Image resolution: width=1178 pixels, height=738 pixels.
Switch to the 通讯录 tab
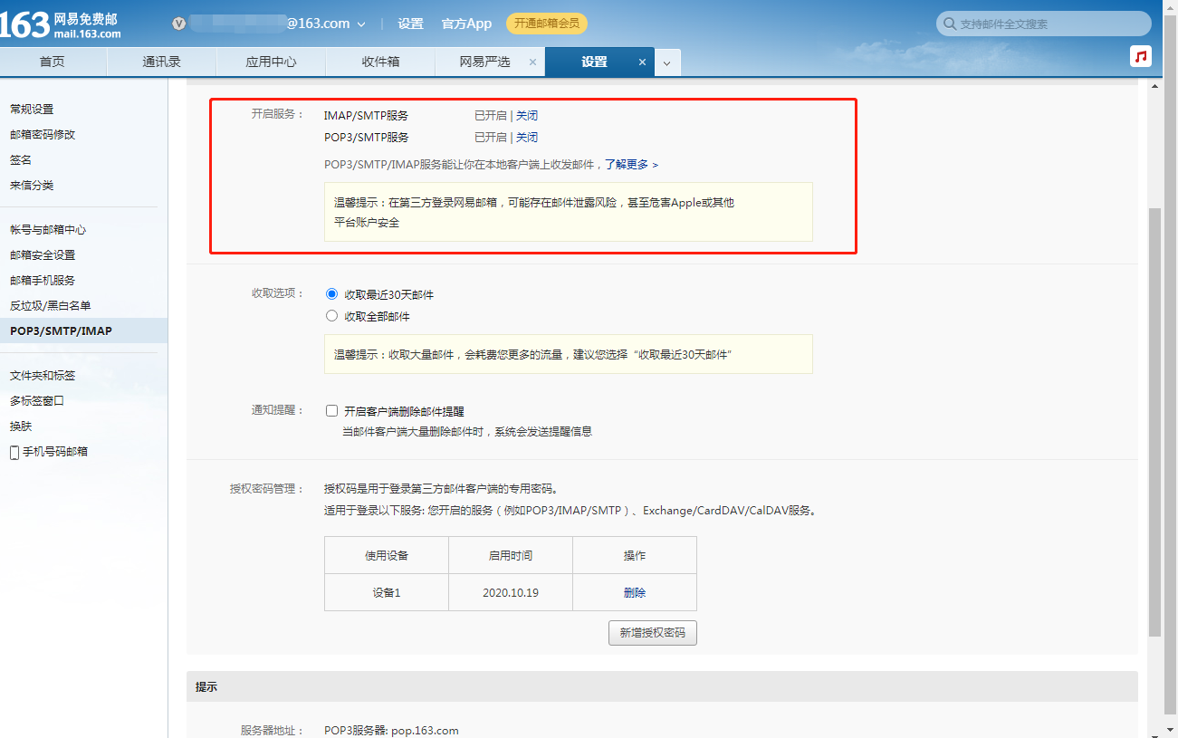click(162, 62)
